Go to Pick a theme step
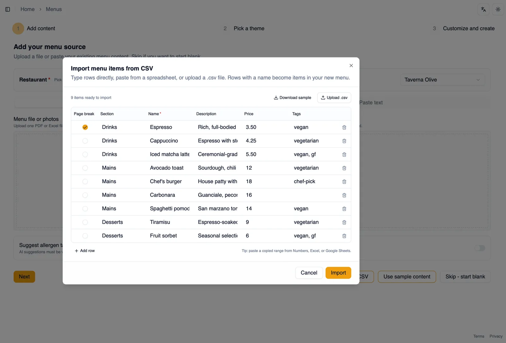 (244, 28)
